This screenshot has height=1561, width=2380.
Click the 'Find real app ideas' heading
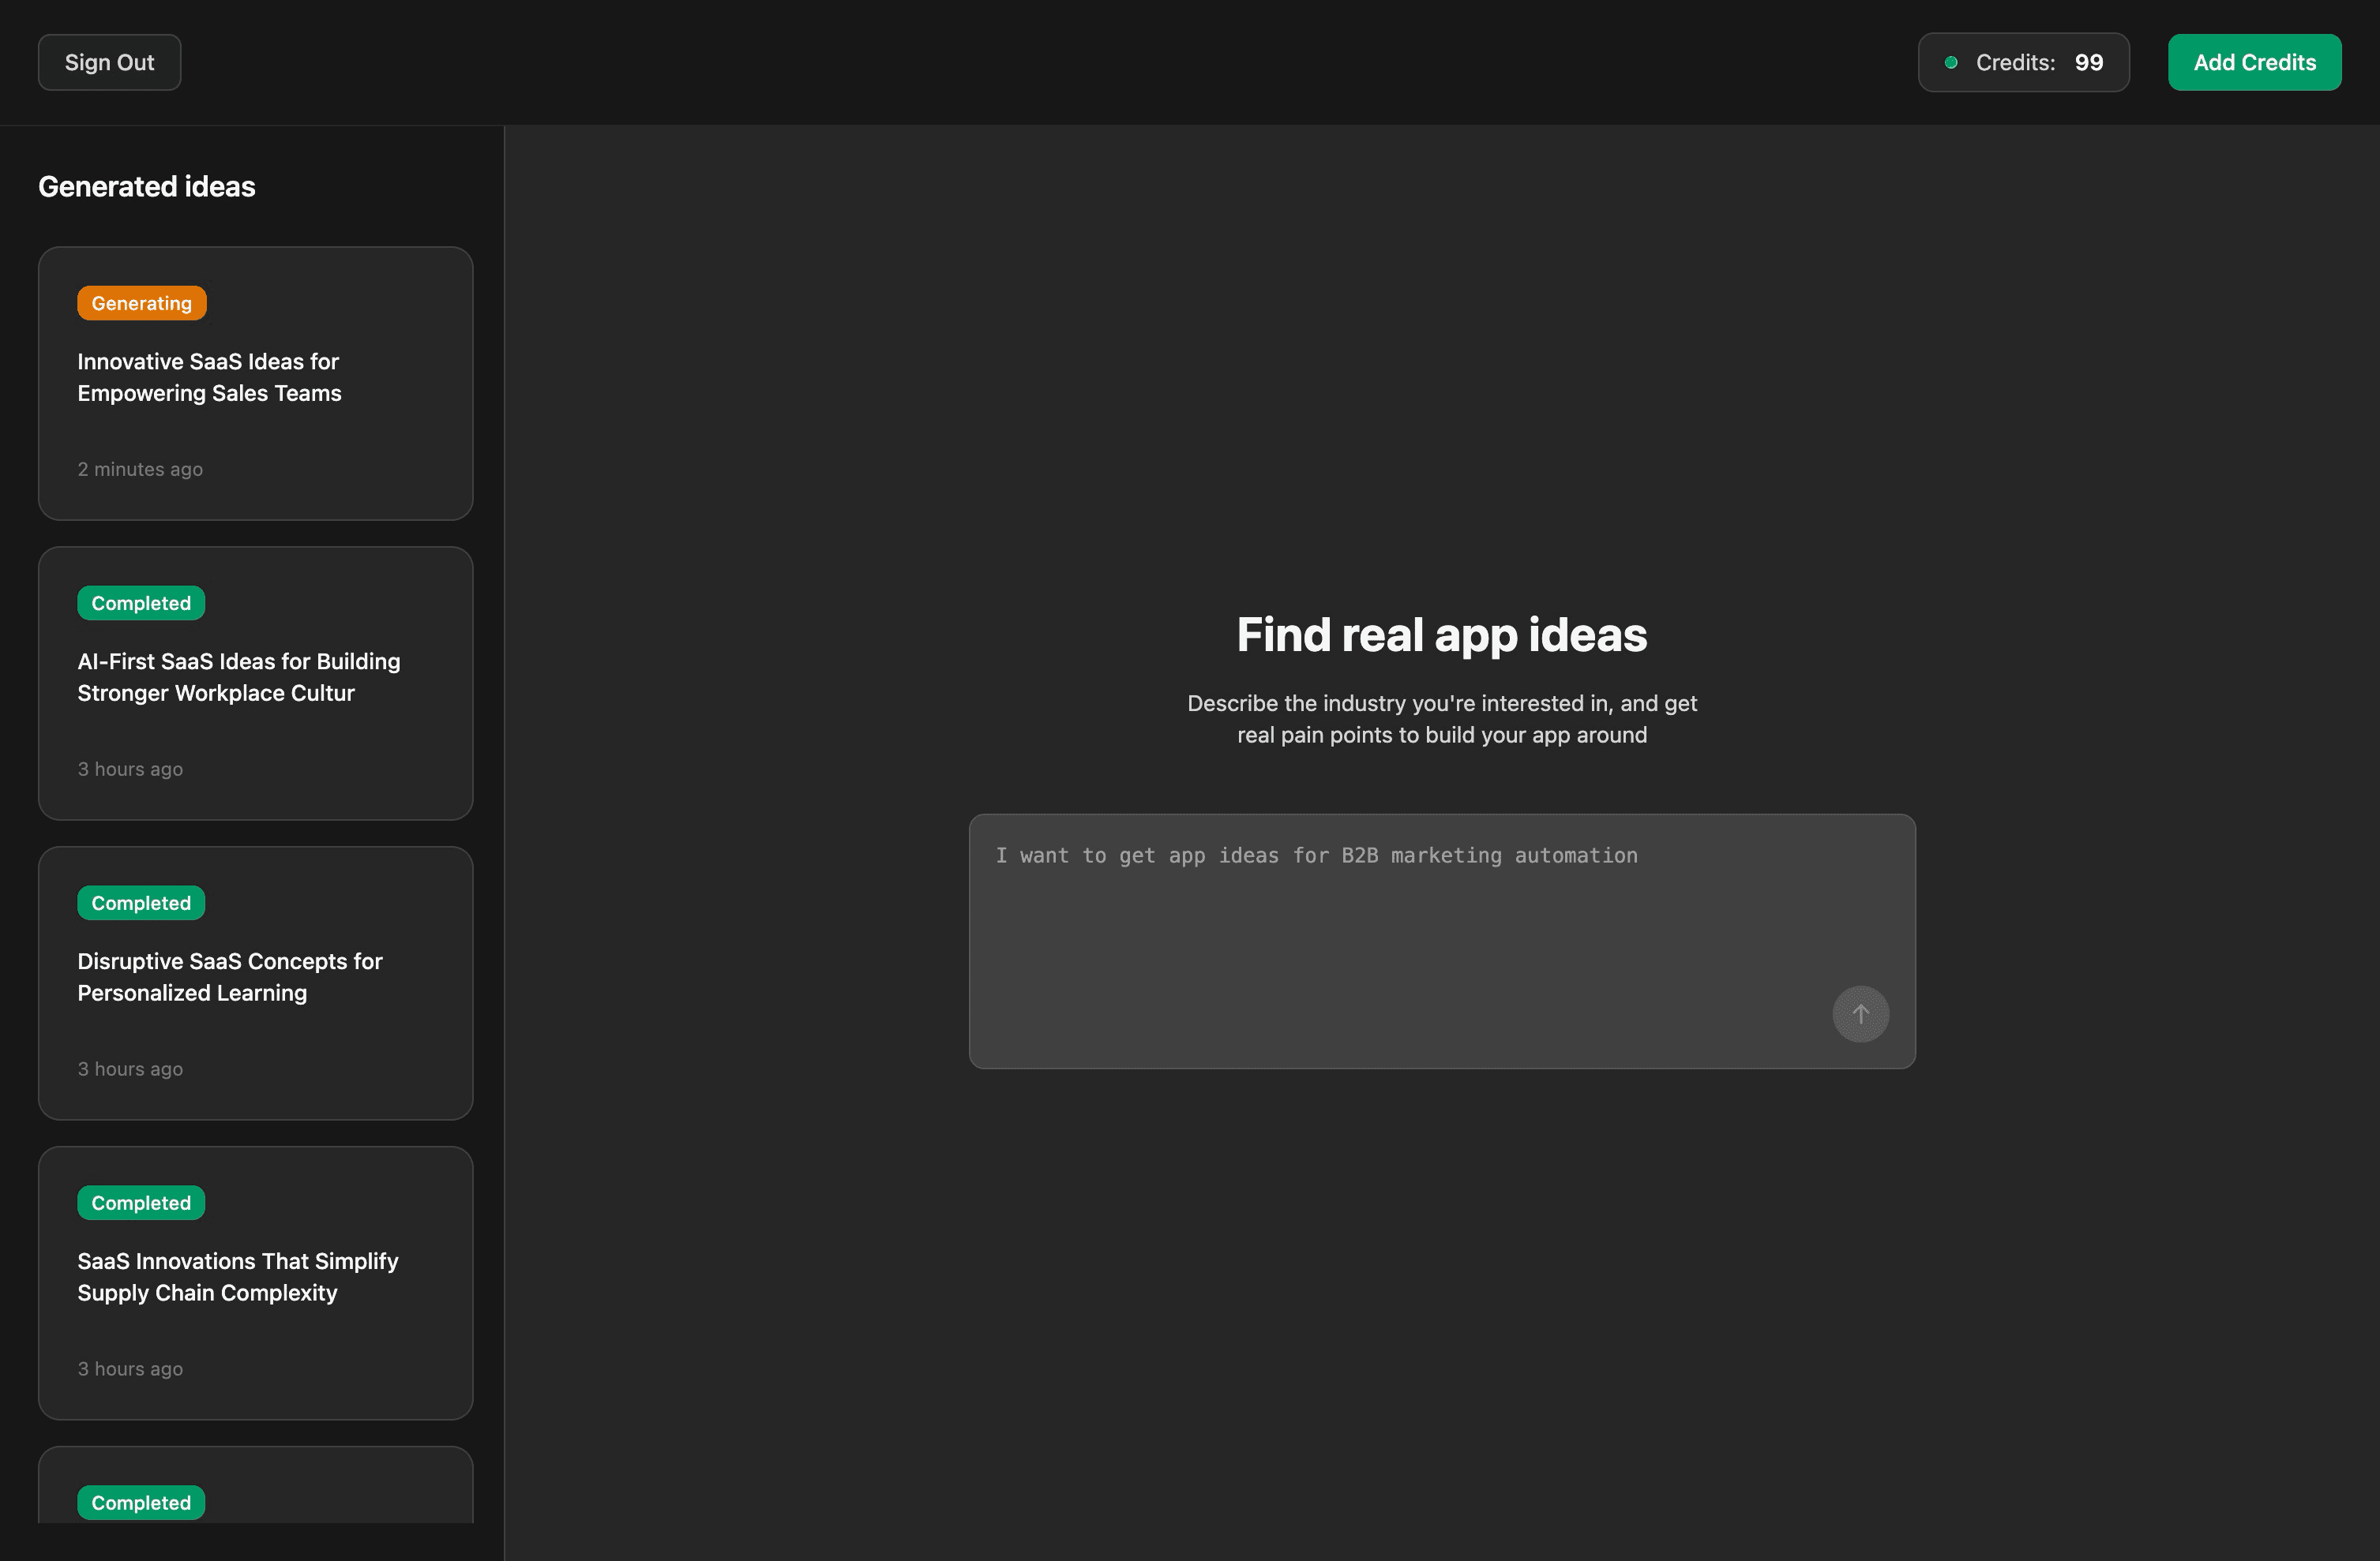[1442, 634]
